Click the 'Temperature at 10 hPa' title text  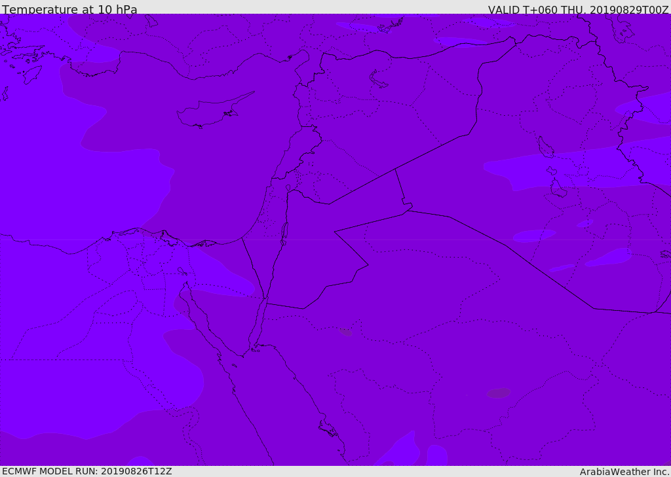coord(69,9)
